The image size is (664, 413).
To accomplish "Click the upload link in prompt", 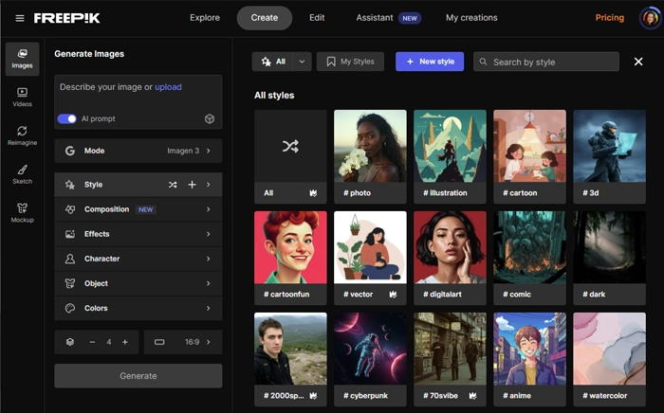I will [x=168, y=87].
